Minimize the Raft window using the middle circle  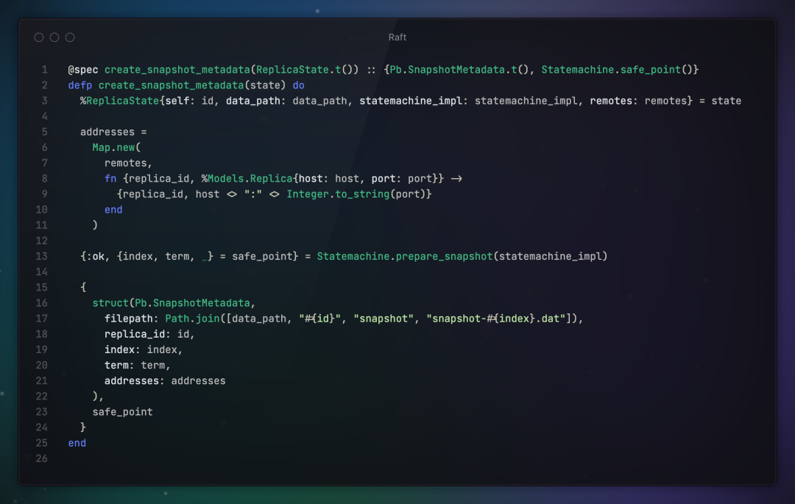point(54,38)
